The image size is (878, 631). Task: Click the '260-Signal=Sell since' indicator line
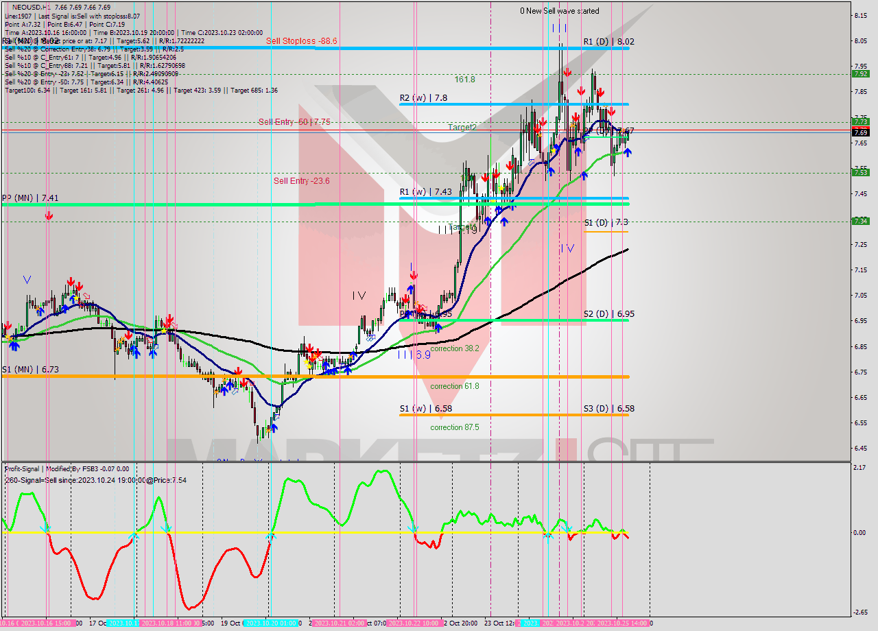point(95,480)
